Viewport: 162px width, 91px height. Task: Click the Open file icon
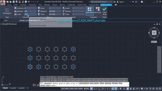point(11,2)
